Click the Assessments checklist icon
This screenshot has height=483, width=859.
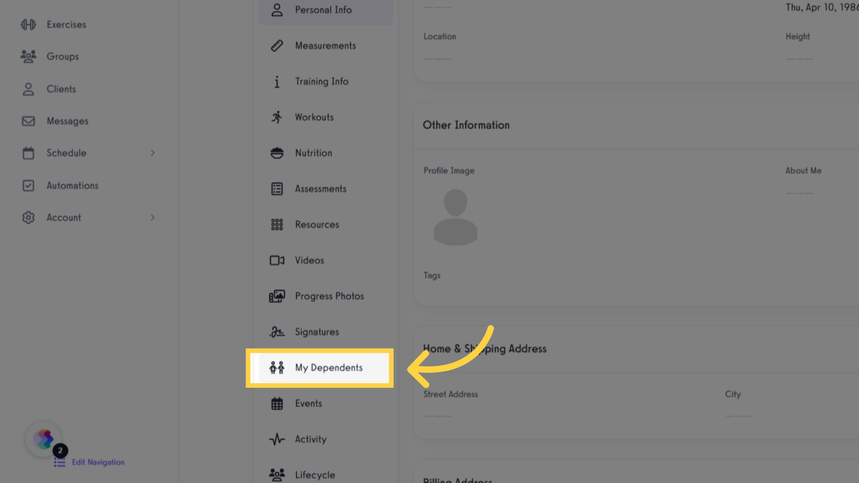277,189
